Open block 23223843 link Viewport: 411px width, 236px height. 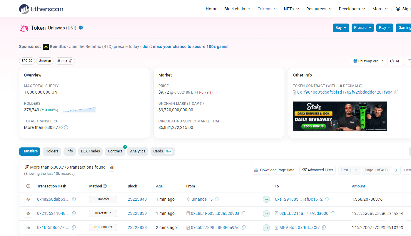pos(137,199)
